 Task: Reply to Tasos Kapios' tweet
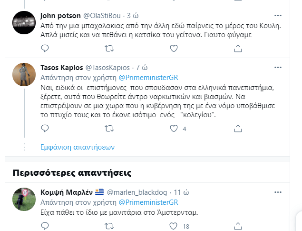tap(45, 128)
